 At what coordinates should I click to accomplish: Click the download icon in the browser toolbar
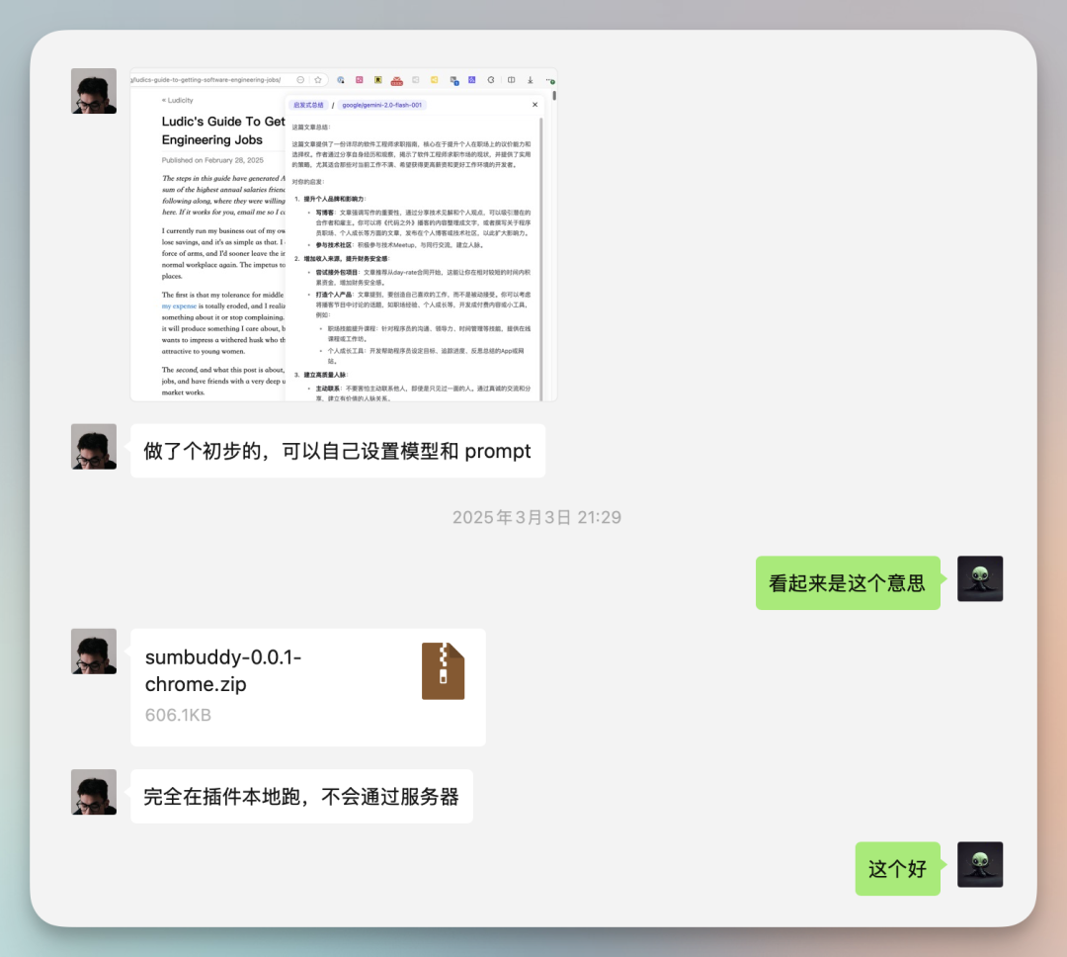pyautogui.click(x=530, y=81)
